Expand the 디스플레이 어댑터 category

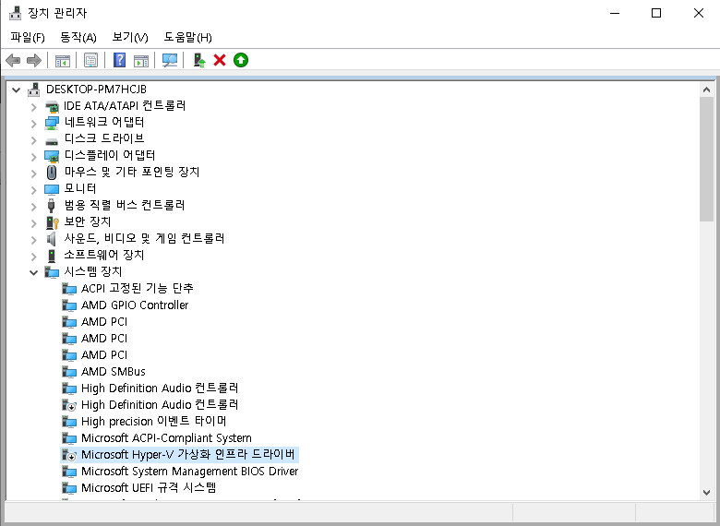click(x=33, y=157)
